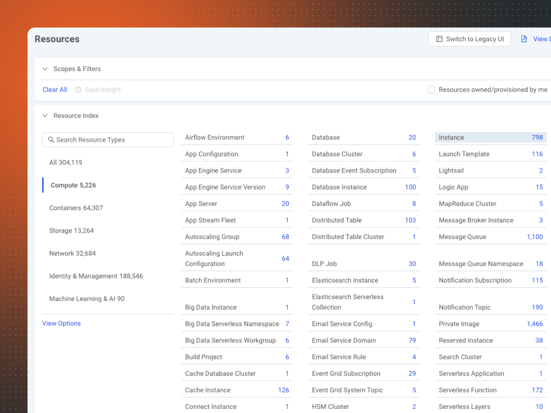551x413 pixels.
Task: Click the Switch to Legacy UI layout icon
Action: pyautogui.click(x=439, y=39)
